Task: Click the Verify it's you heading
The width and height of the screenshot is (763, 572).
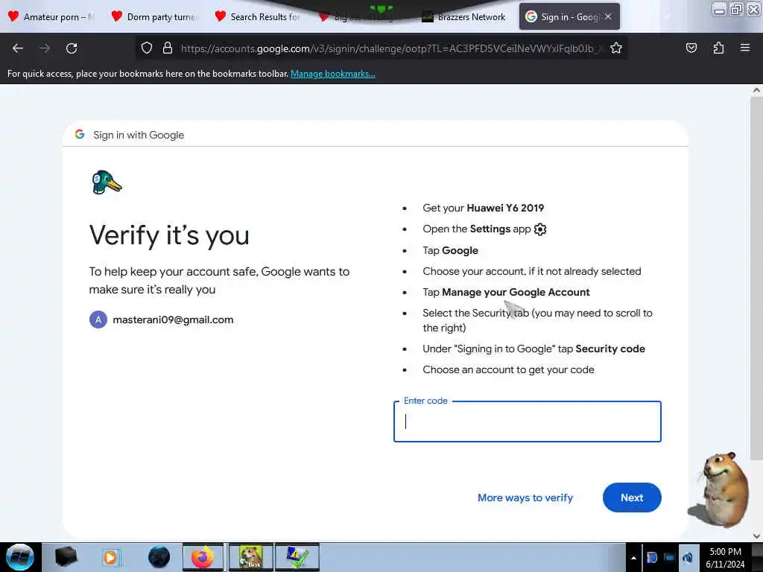Action: (169, 235)
